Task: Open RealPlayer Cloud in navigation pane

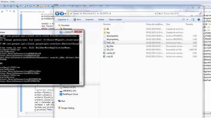Action: click(x=69, y=94)
